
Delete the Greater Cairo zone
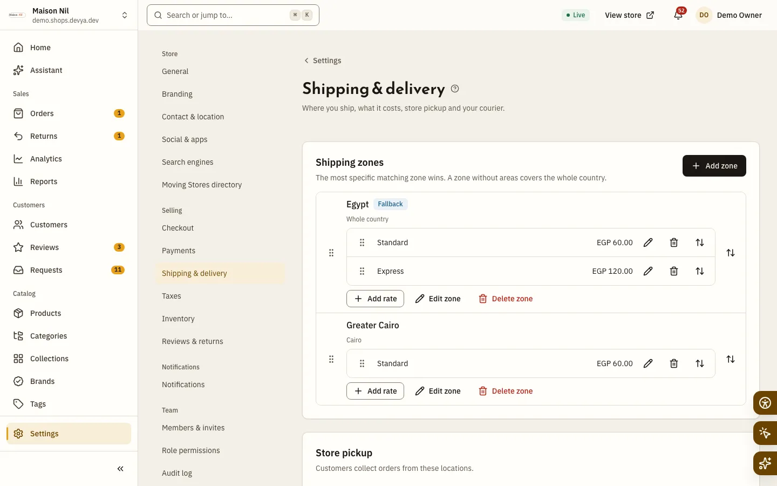pos(506,391)
